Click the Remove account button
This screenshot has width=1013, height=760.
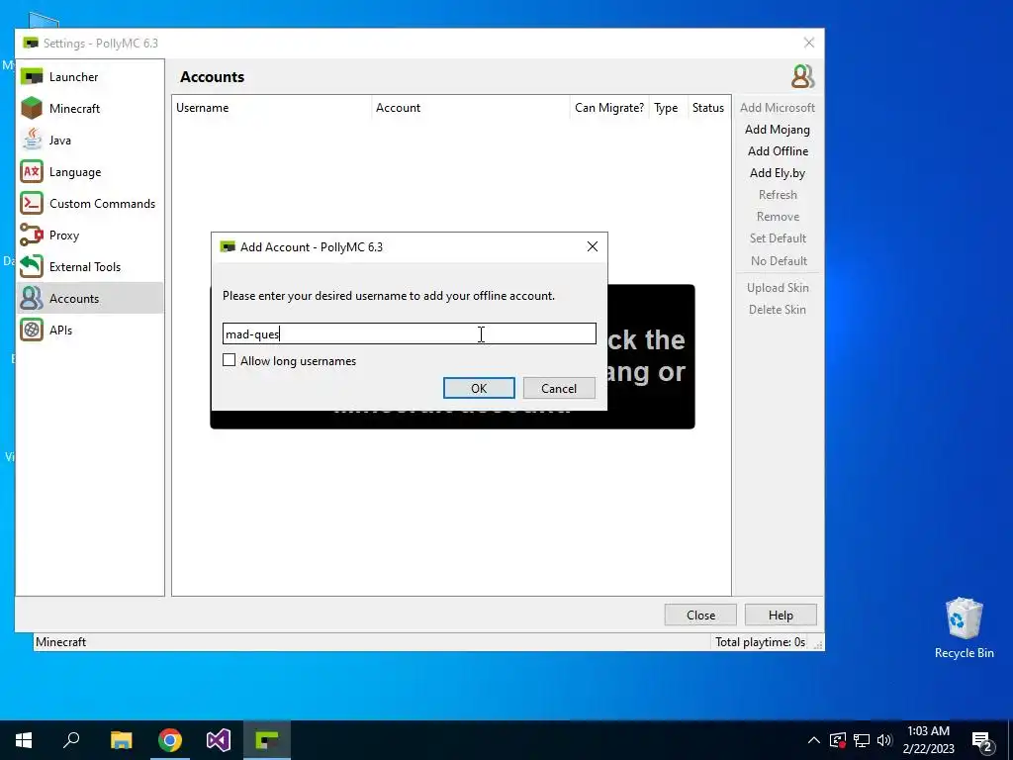(778, 217)
